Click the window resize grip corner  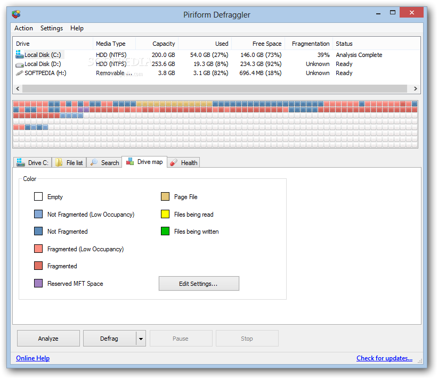(x=420, y=361)
